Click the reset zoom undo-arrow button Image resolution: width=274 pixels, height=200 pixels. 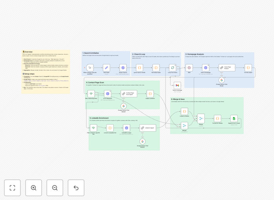[x=76, y=188]
